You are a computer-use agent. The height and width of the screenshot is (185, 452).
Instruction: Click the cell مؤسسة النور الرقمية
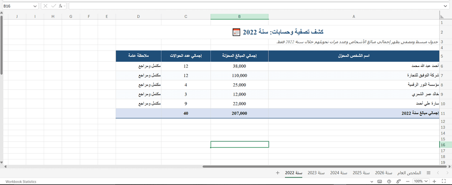354,85
